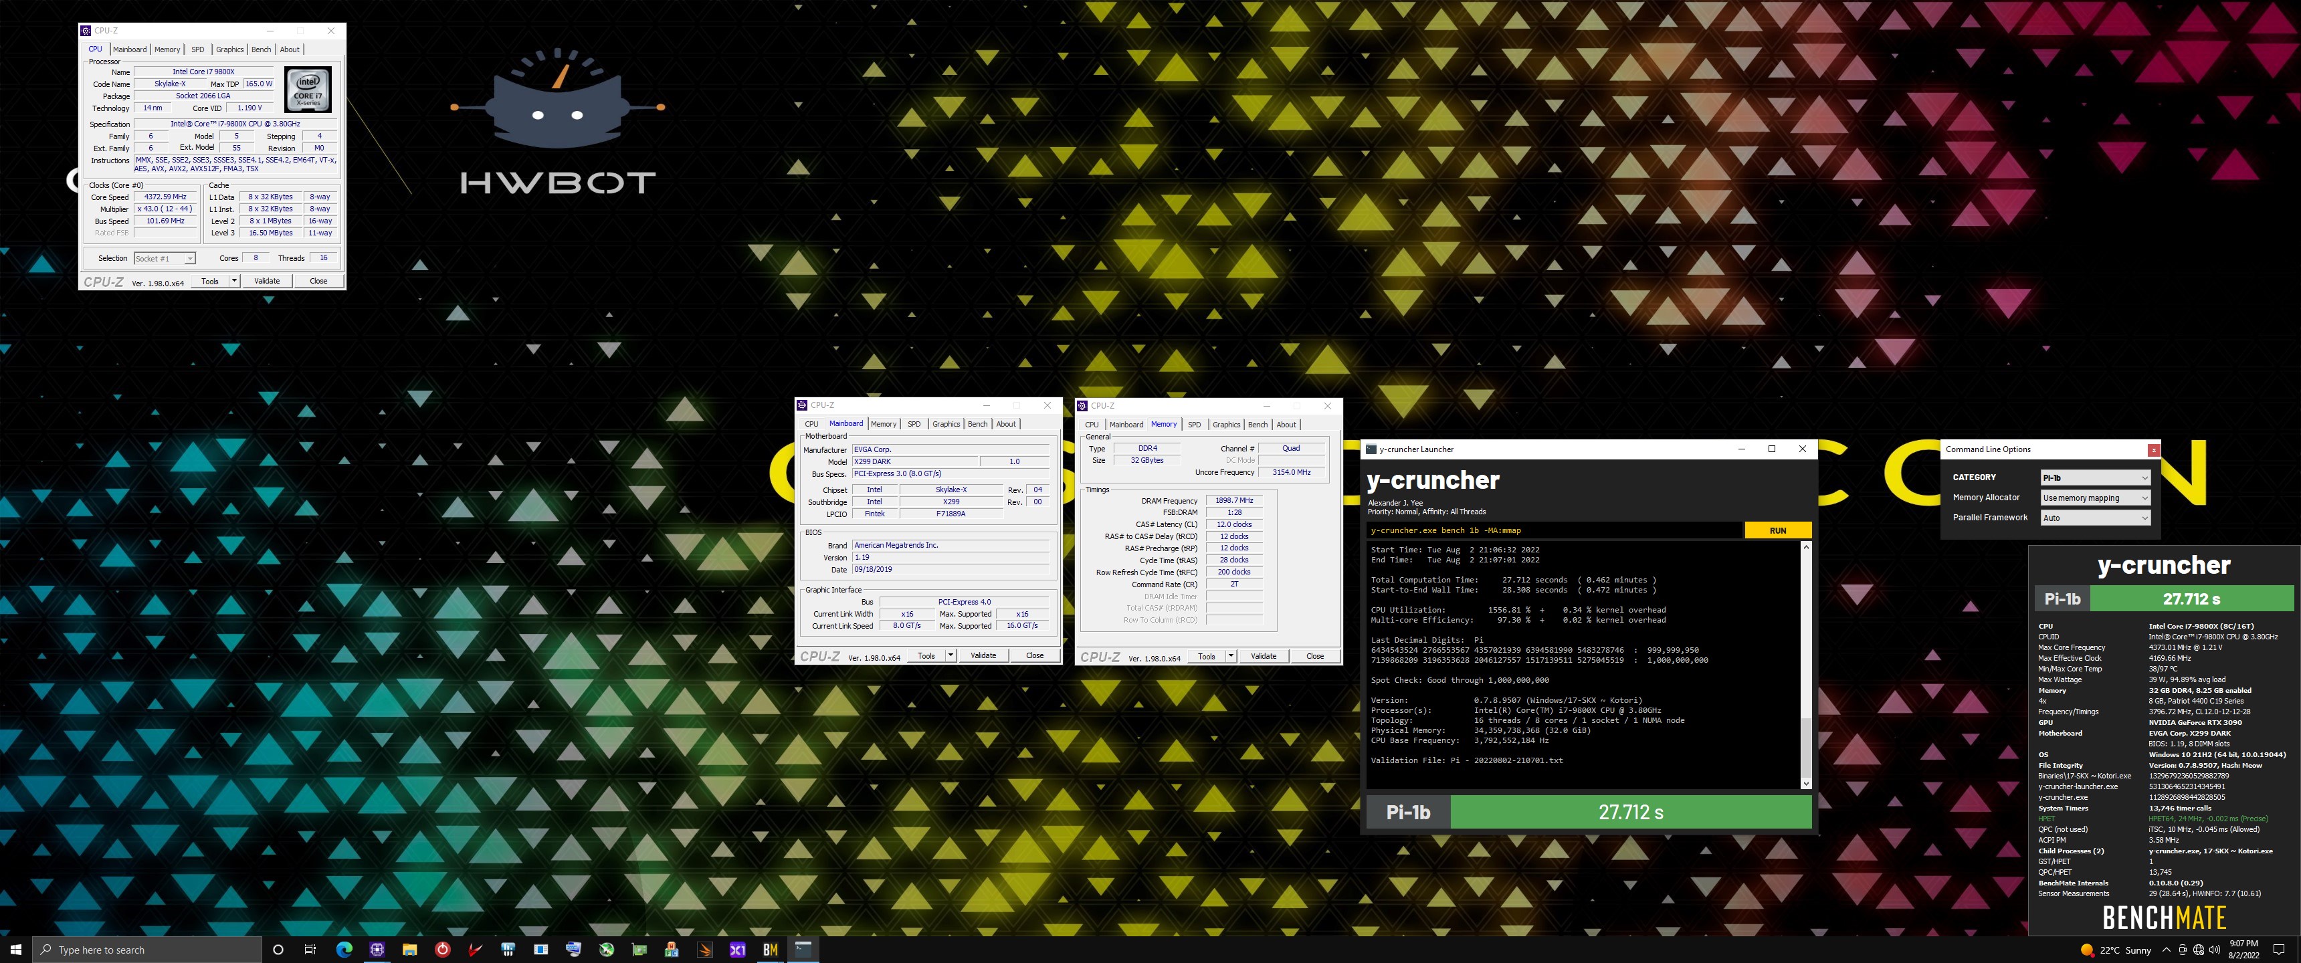This screenshot has width=2301, height=963.
Task: Click the Type here to search box
Action: point(147,950)
